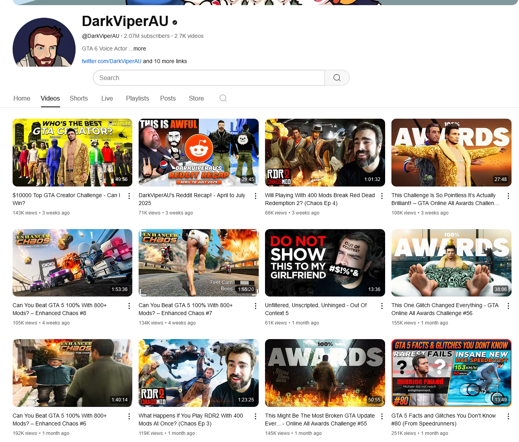
Task: Switch to the Posts tab
Action: (168, 99)
